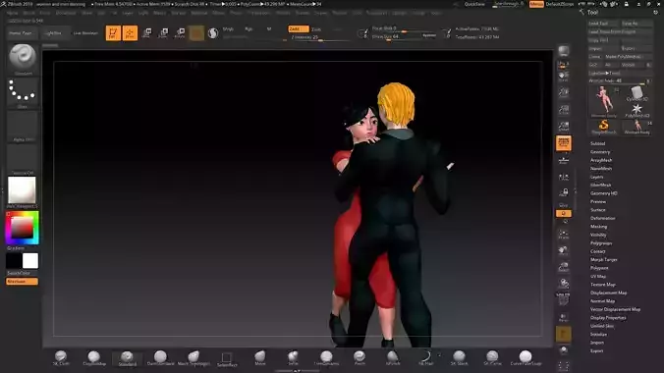Pick a color in the color picker square
The height and width of the screenshot is (373, 664).
click(22, 228)
